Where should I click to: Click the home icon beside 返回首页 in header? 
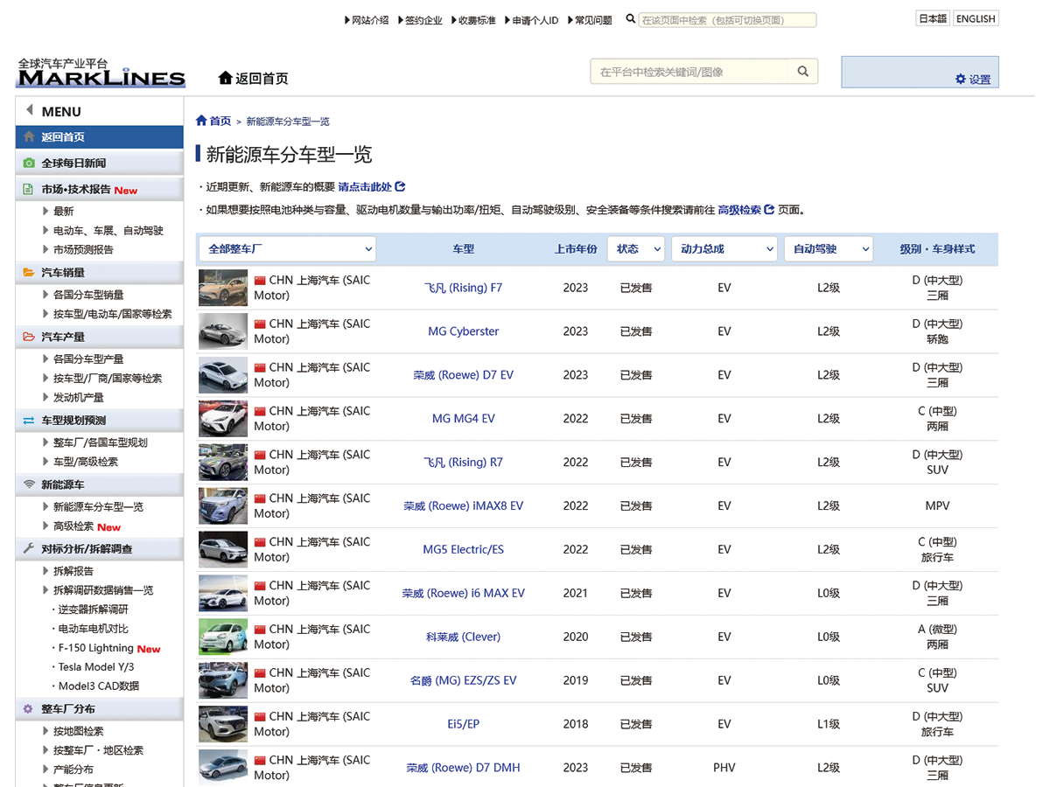pos(226,78)
